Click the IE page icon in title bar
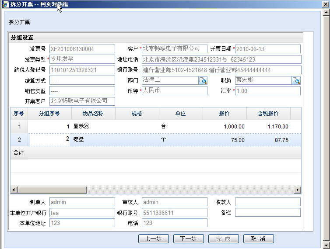The height and width of the screenshot is (249, 330). [5, 4]
